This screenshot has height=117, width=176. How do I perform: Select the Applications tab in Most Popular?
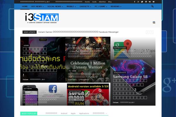(84, 113)
